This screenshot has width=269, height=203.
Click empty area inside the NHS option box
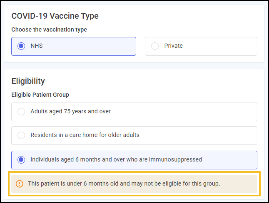coord(92,46)
